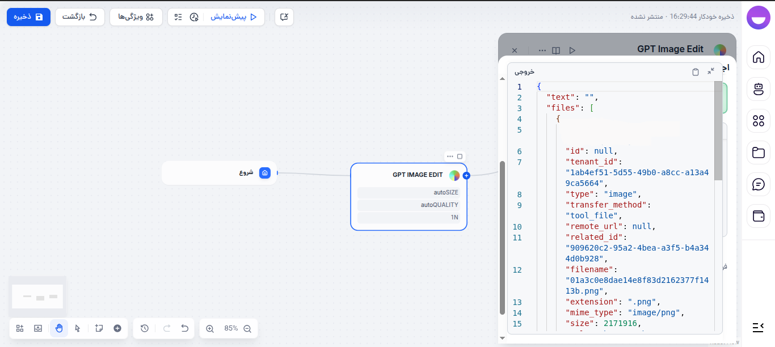Open the ellipsis menu in GPT Image Edit header
The image size is (775, 347).
542,50
